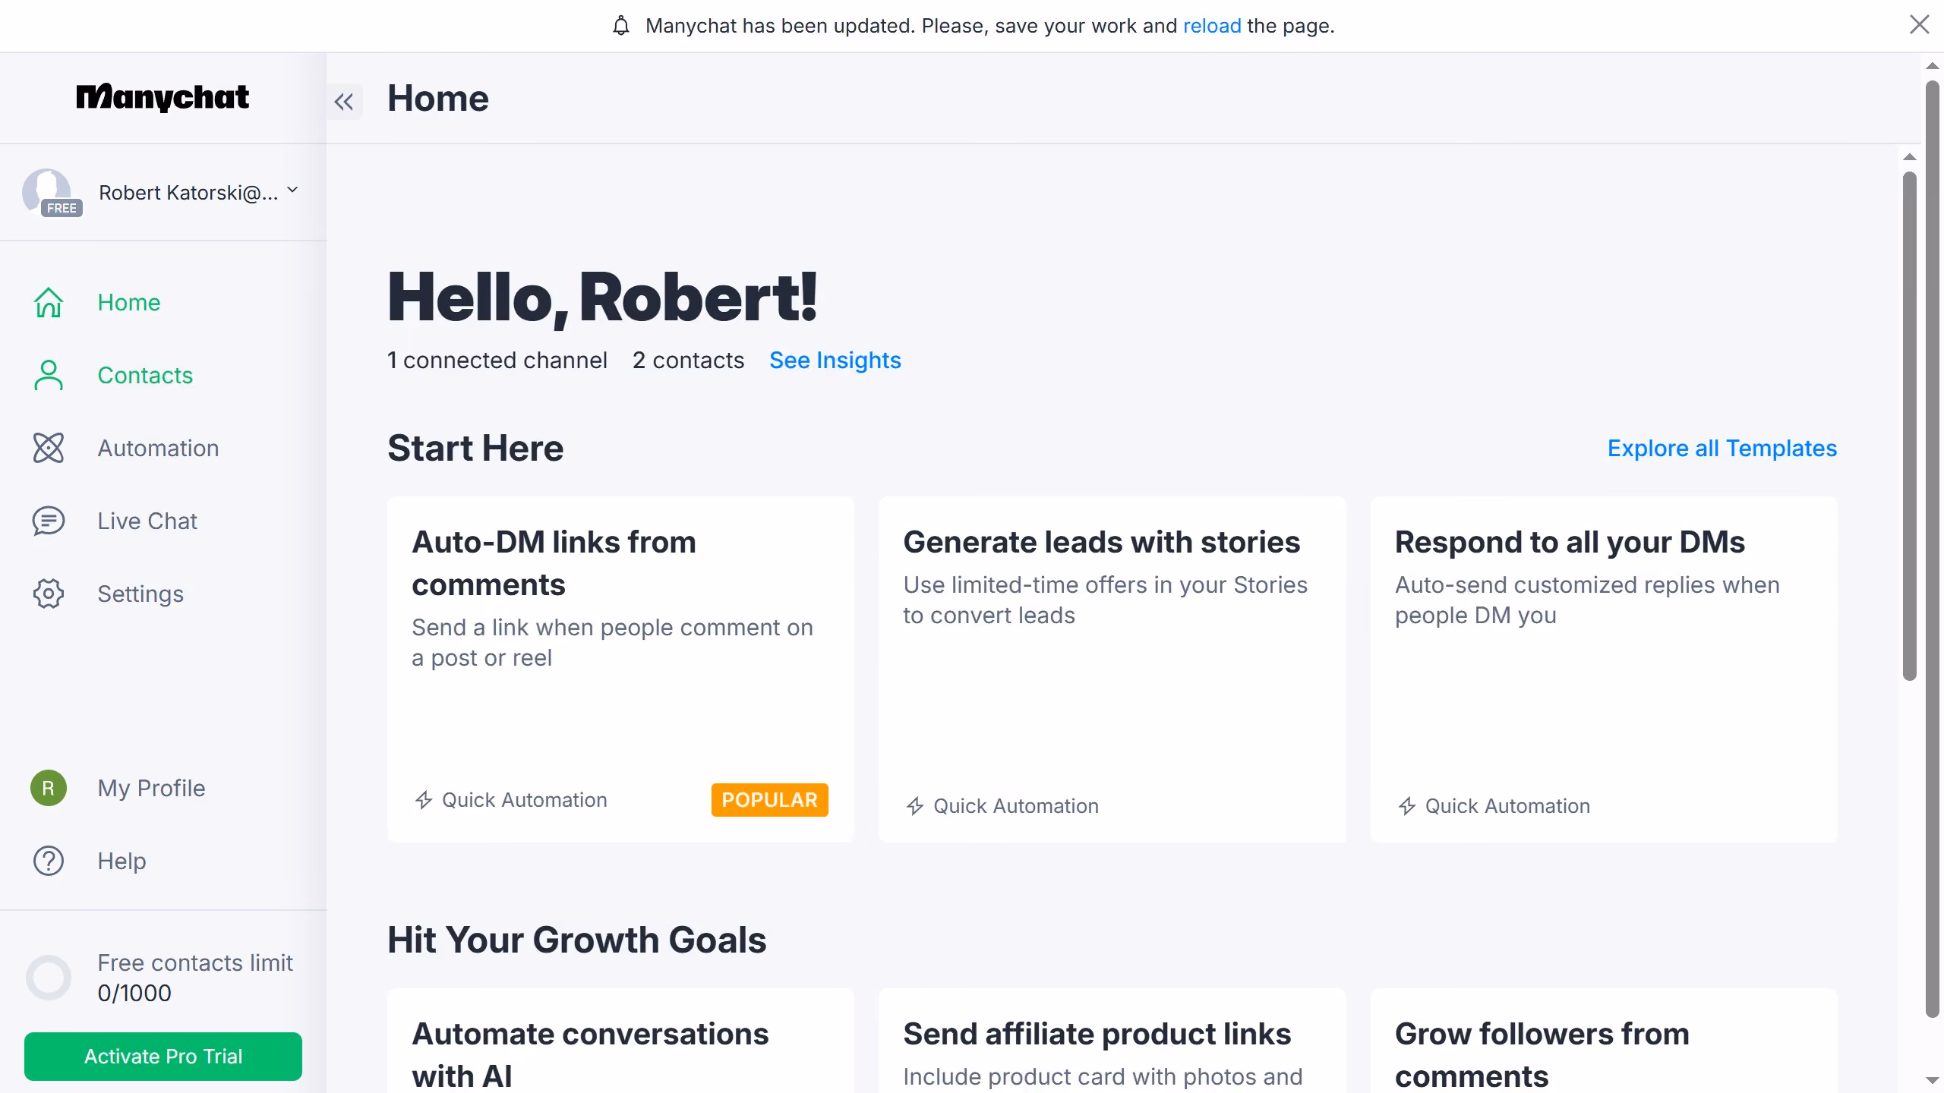The image size is (1944, 1093).
Task: Click the inner scrollbar up arrow
Action: (1909, 157)
